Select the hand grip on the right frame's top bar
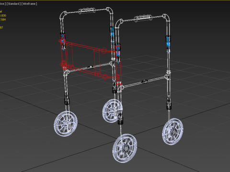The image size is (230, 172). [x=143, y=18]
